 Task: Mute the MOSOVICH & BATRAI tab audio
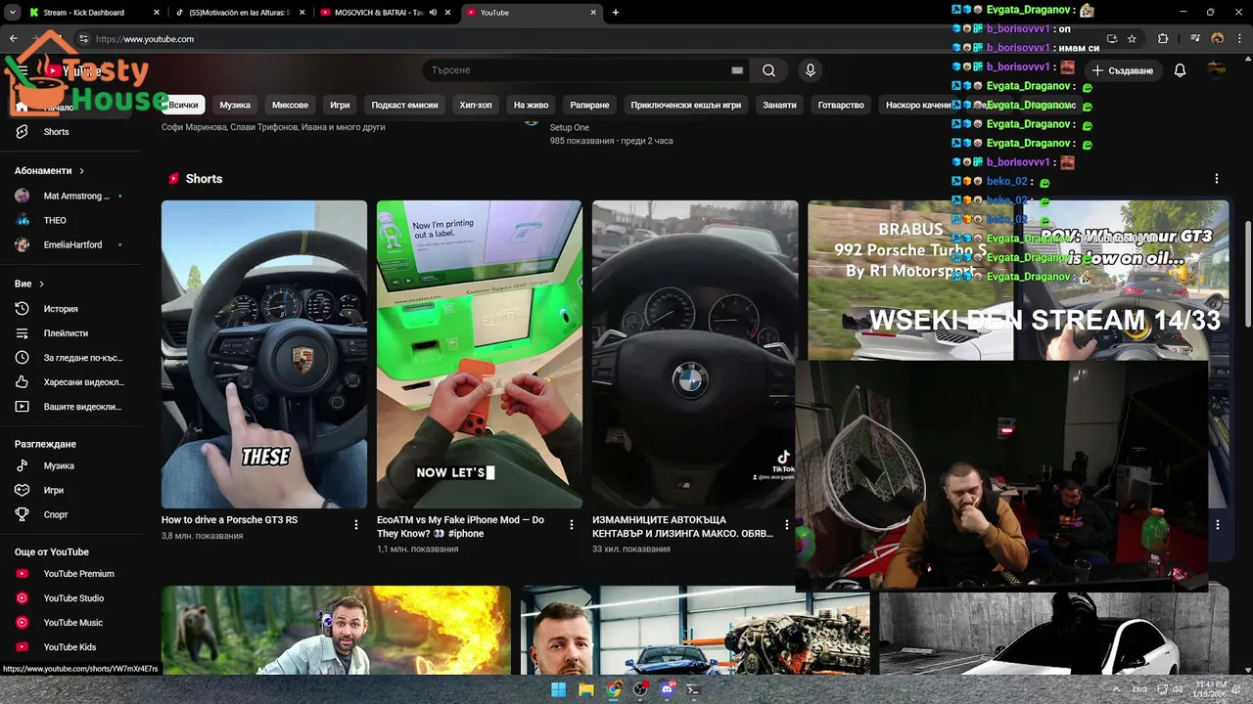tap(433, 13)
